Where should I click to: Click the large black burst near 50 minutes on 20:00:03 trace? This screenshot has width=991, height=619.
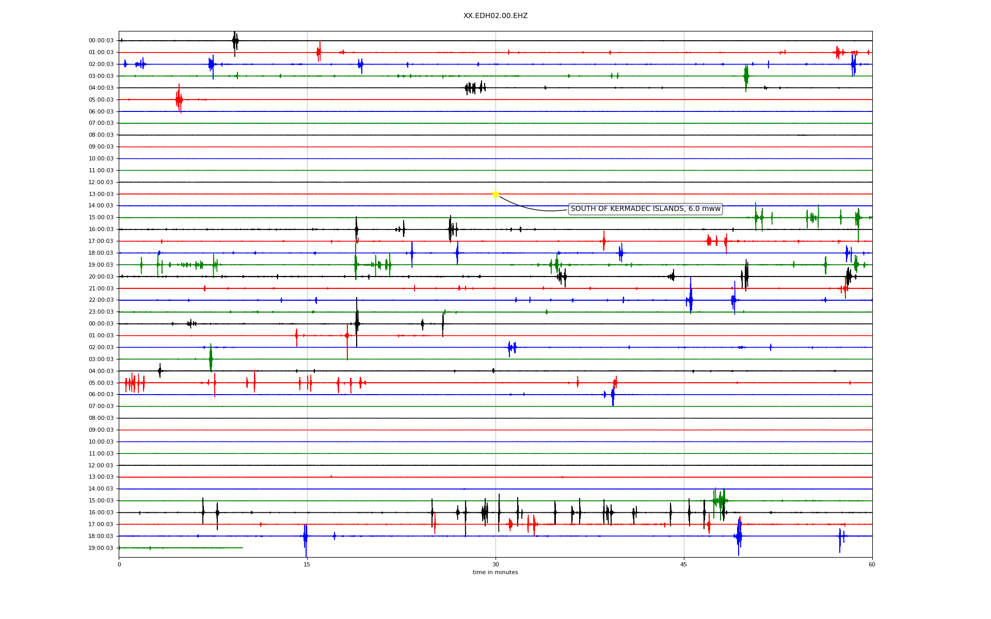[746, 275]
